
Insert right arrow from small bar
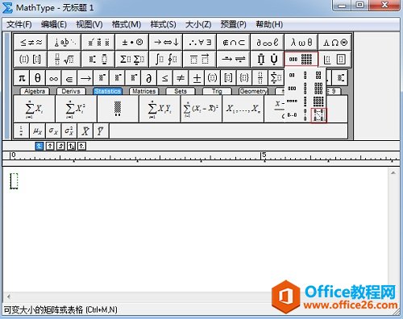point(85,78)
